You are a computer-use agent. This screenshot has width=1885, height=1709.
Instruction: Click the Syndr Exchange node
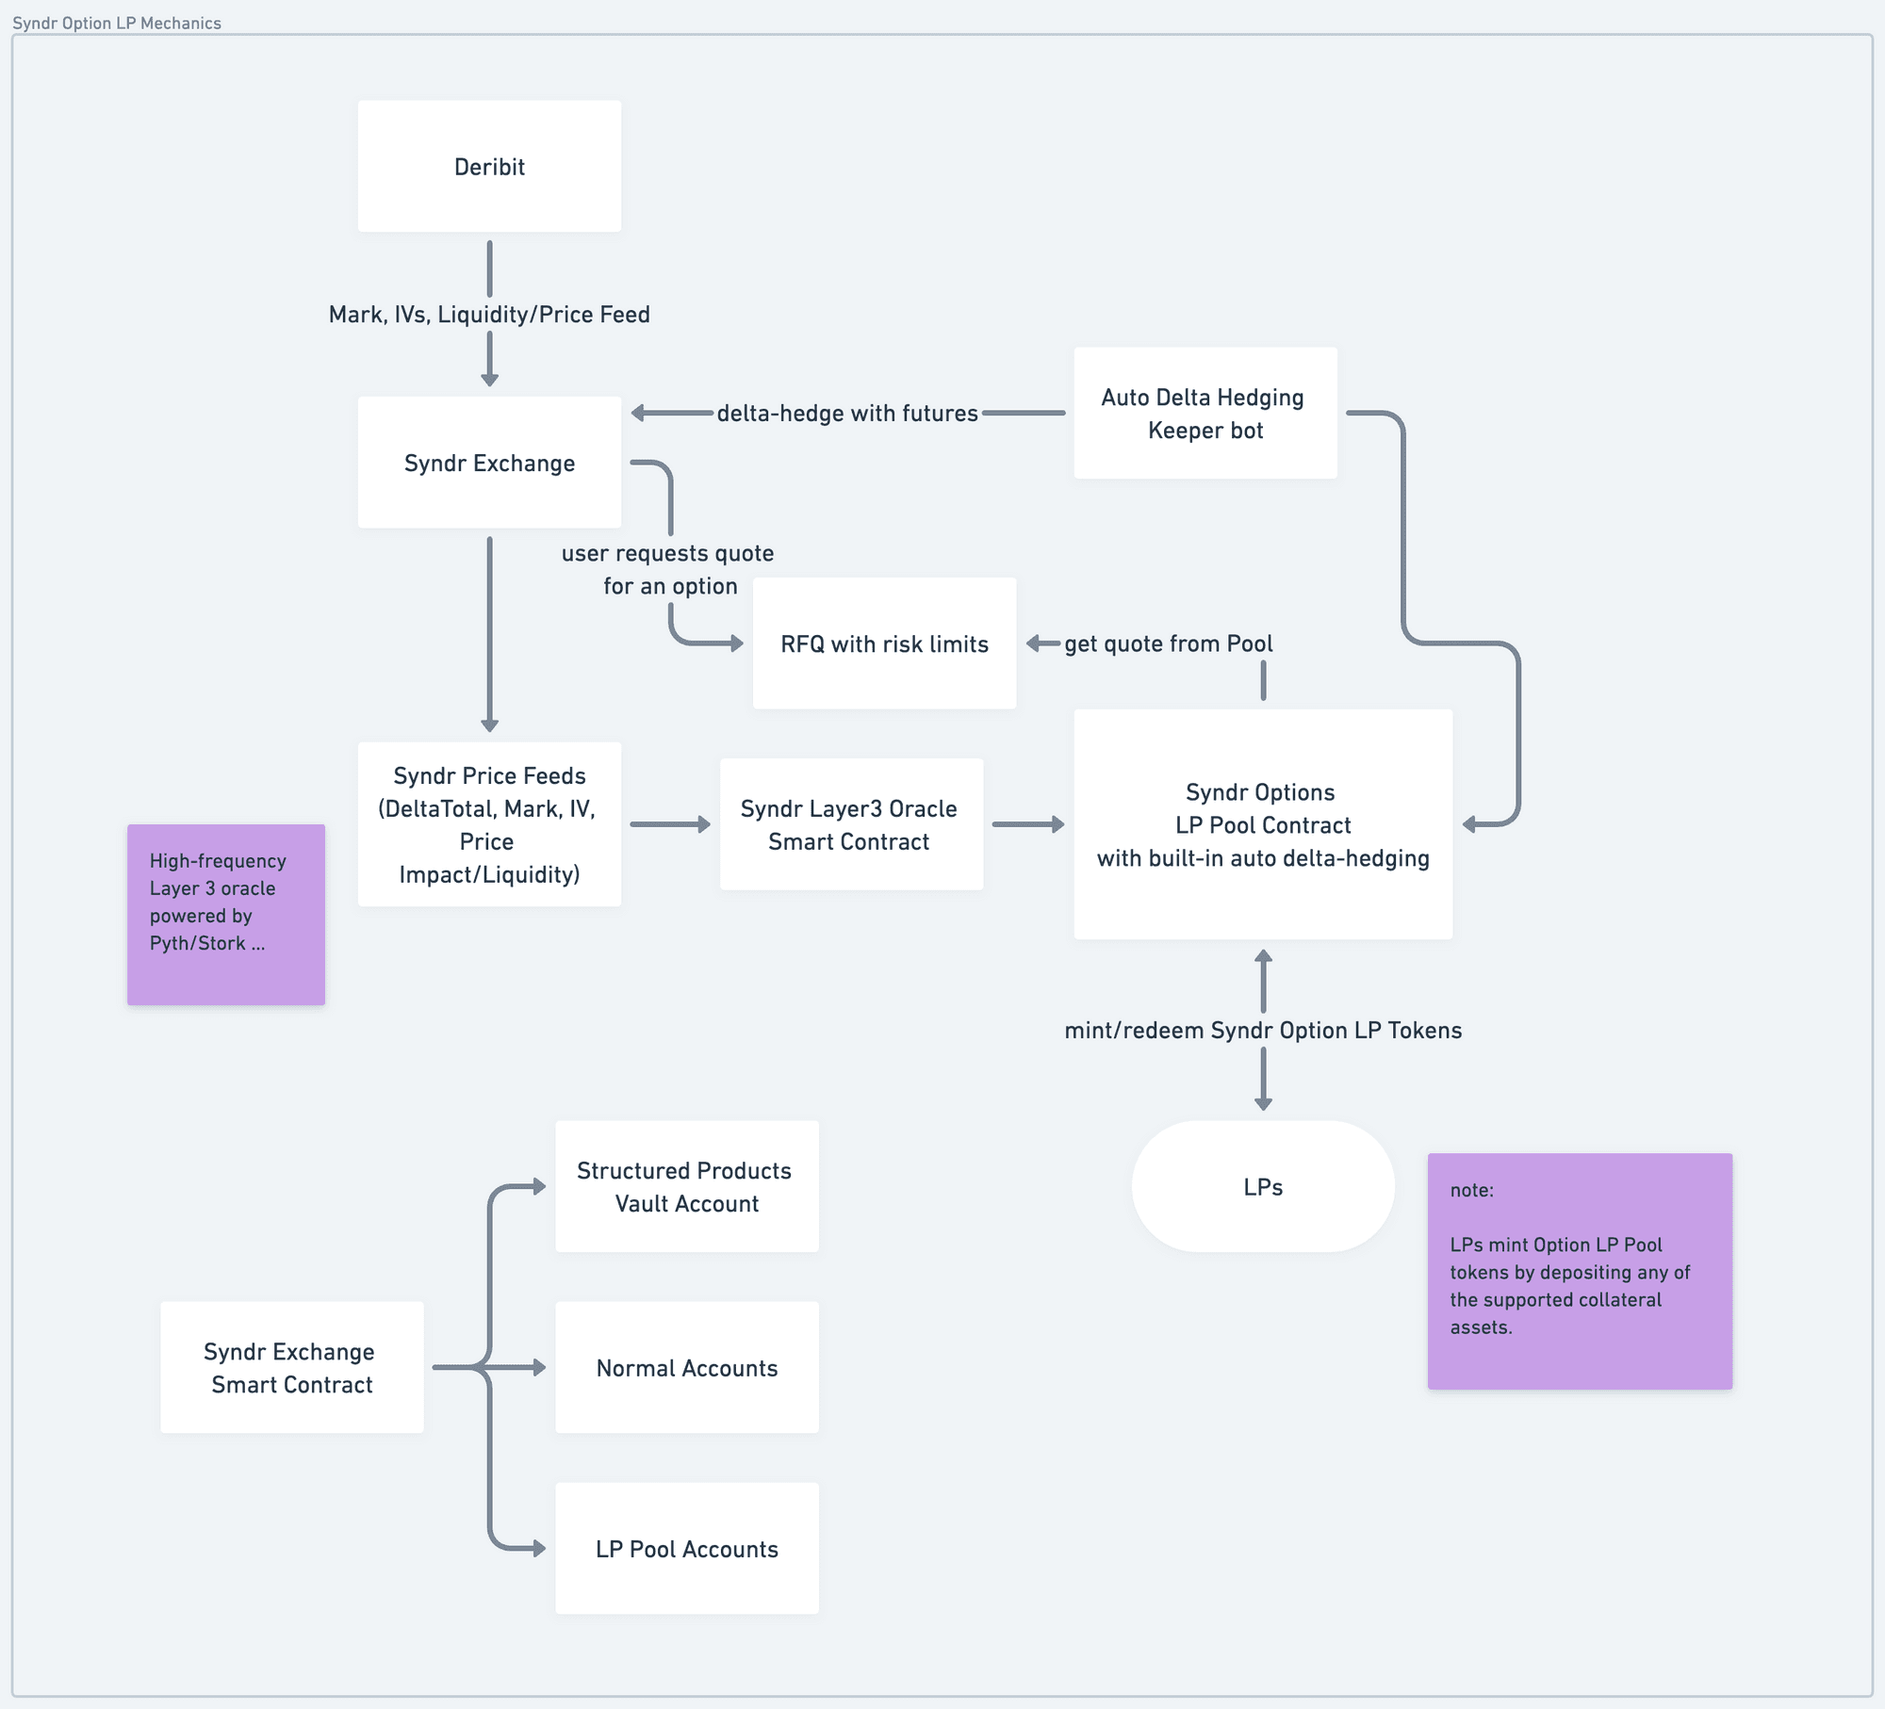[489, 463]
